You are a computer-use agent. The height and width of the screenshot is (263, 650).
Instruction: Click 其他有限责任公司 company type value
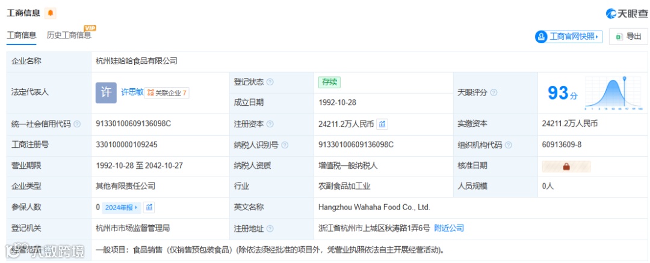tap(126, 186)
